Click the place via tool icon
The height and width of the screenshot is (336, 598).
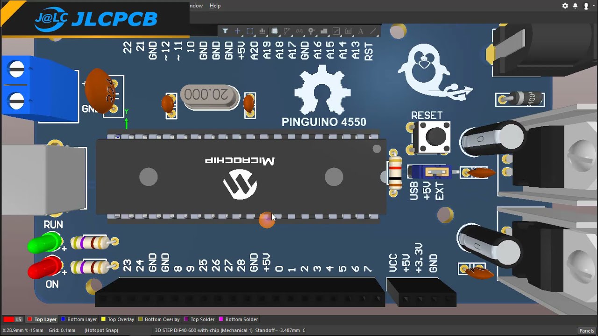[x=312, y=31]
